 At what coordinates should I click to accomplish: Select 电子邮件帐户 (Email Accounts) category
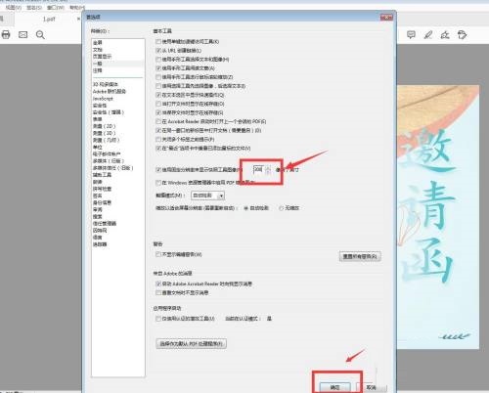coord(107,153)
